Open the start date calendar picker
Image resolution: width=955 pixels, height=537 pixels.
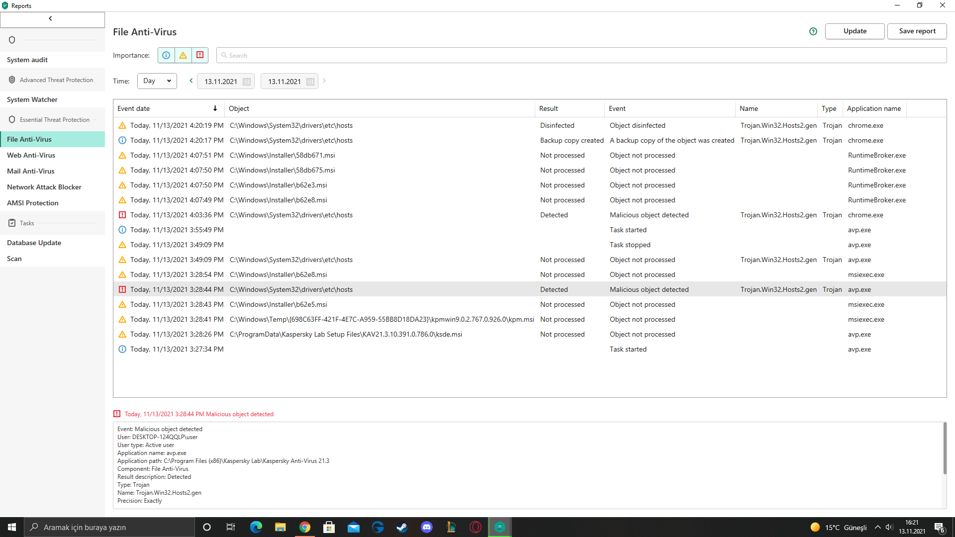point(247,82)
